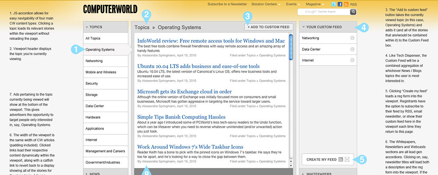The width and height of the screenshot is (438, 175).
Task: Click envelope icon on Create My Feed
Action: click(347, 159)
